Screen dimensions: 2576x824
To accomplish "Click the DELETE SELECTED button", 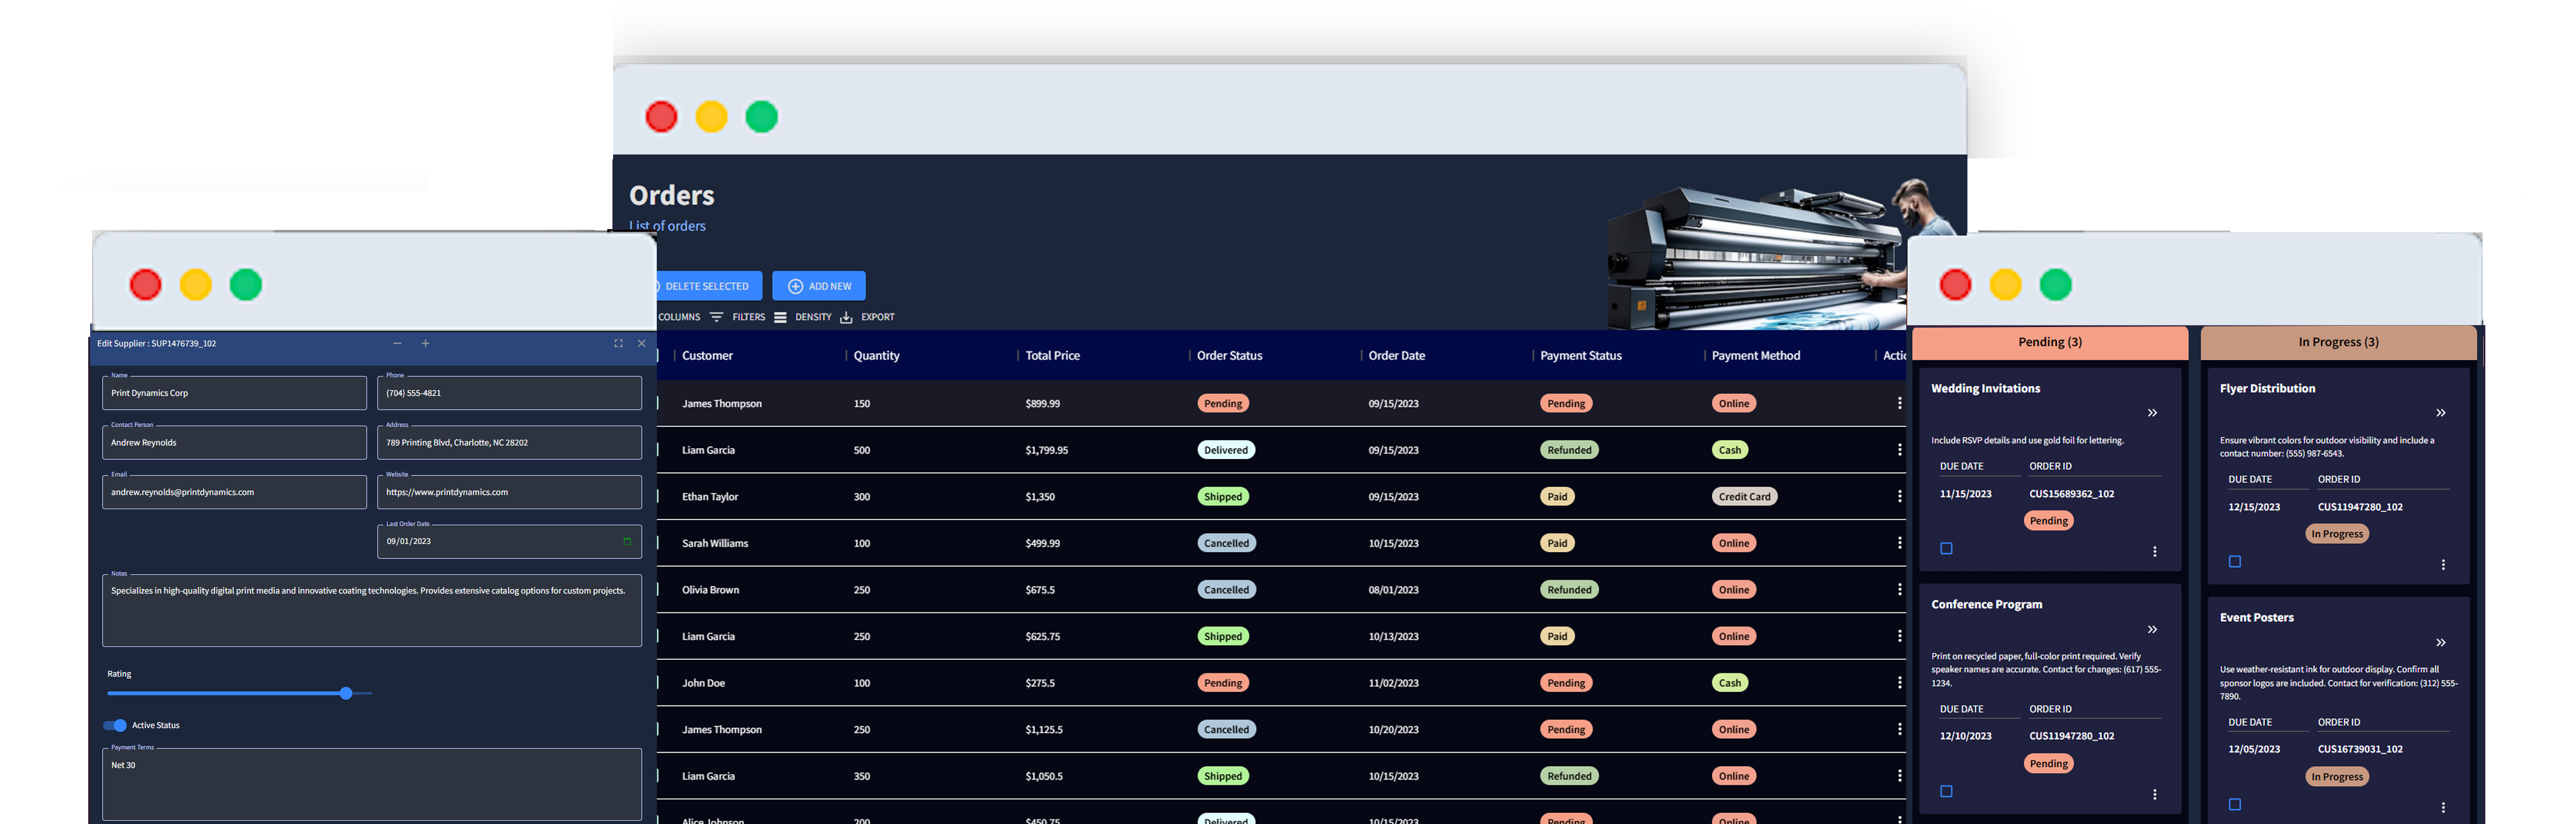I will (x=707, y=285).
